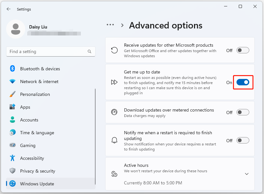Open Accessibility settings
The width and height of the screenshot is (264, 194).
pyautogui.click(x=32, y=158)
